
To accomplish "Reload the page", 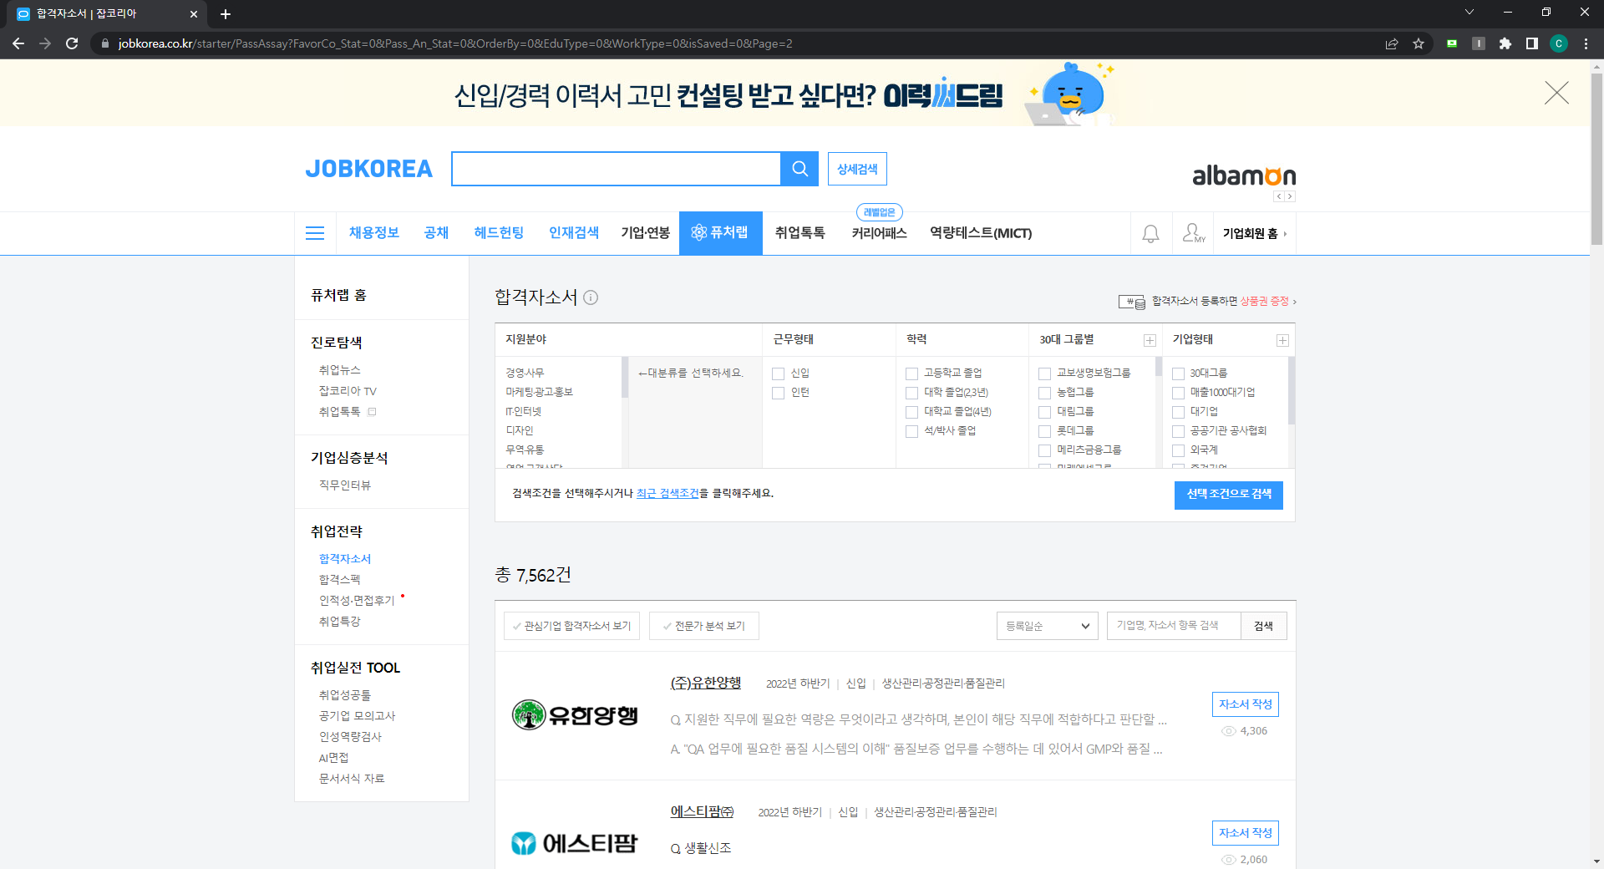I will [72, 43].
